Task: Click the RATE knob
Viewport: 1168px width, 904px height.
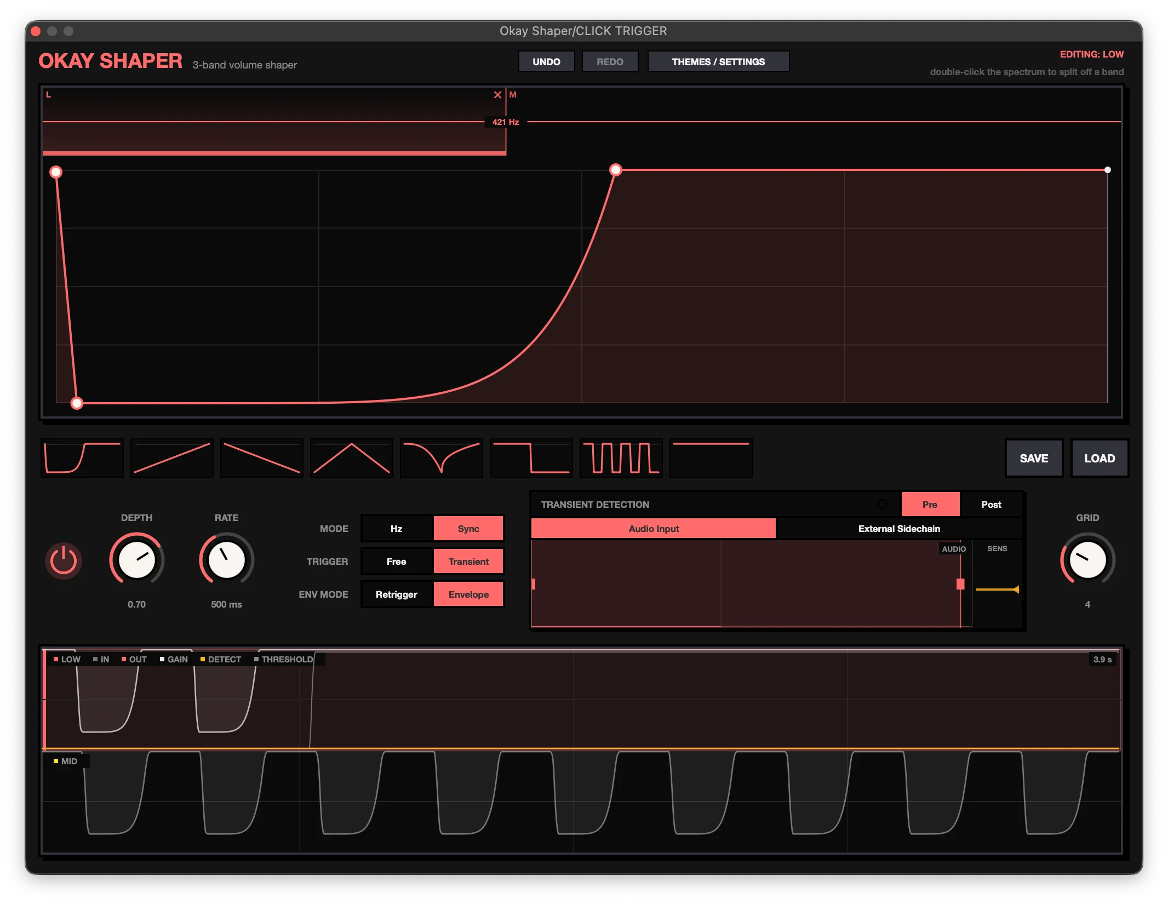Action: (226, 560)
